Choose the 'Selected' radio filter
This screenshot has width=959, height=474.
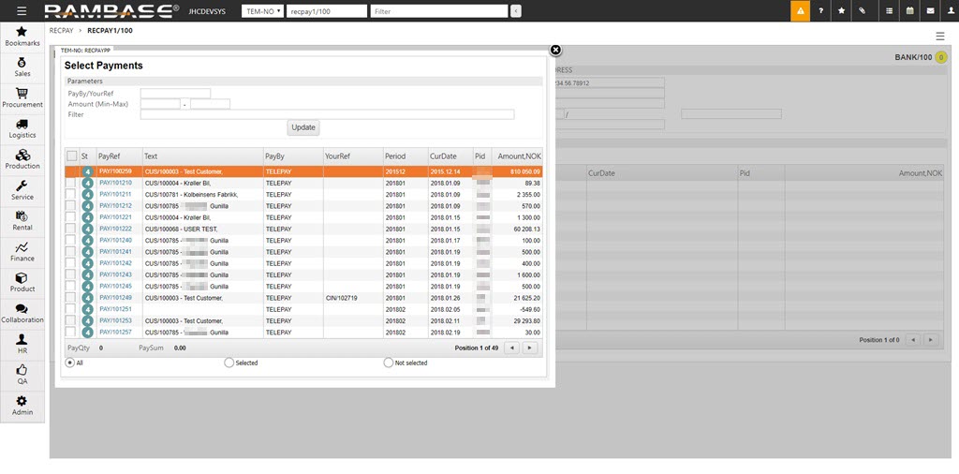229,363
